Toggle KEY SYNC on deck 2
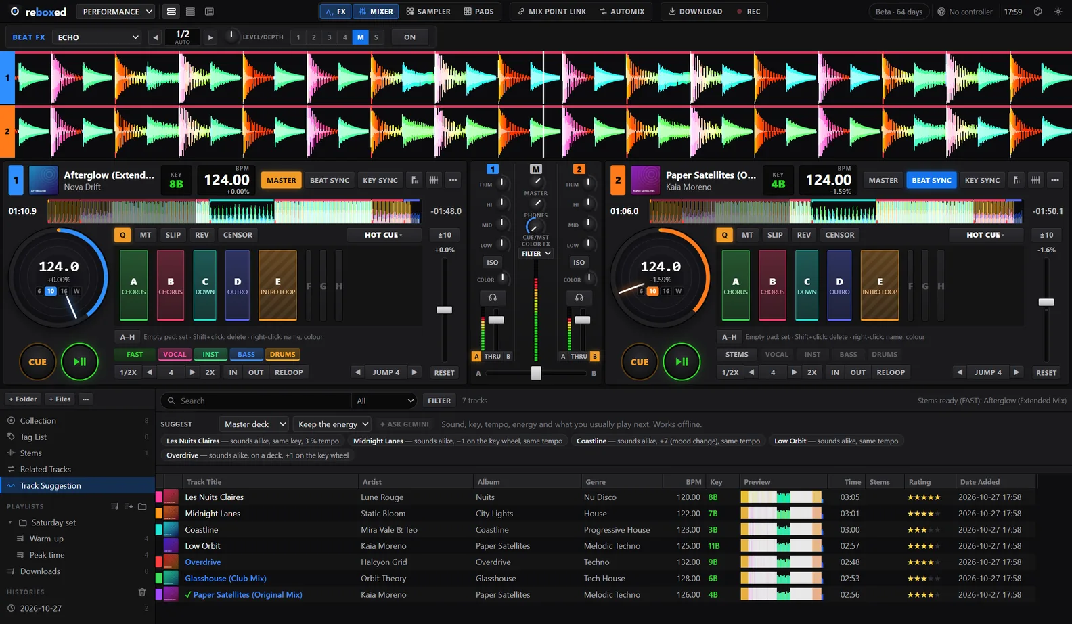 click(x=982, y=180)
